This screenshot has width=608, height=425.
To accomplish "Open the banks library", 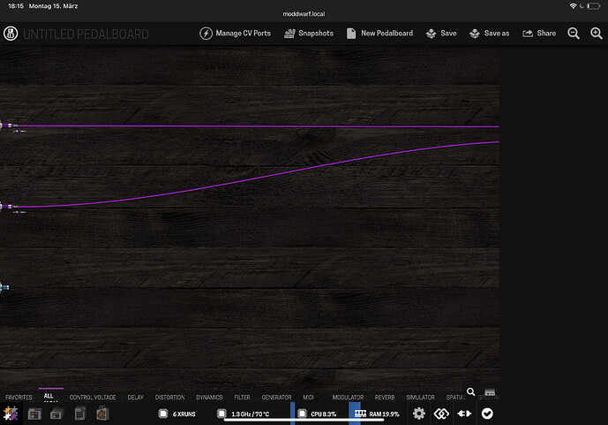I will [x=56, y=414].
